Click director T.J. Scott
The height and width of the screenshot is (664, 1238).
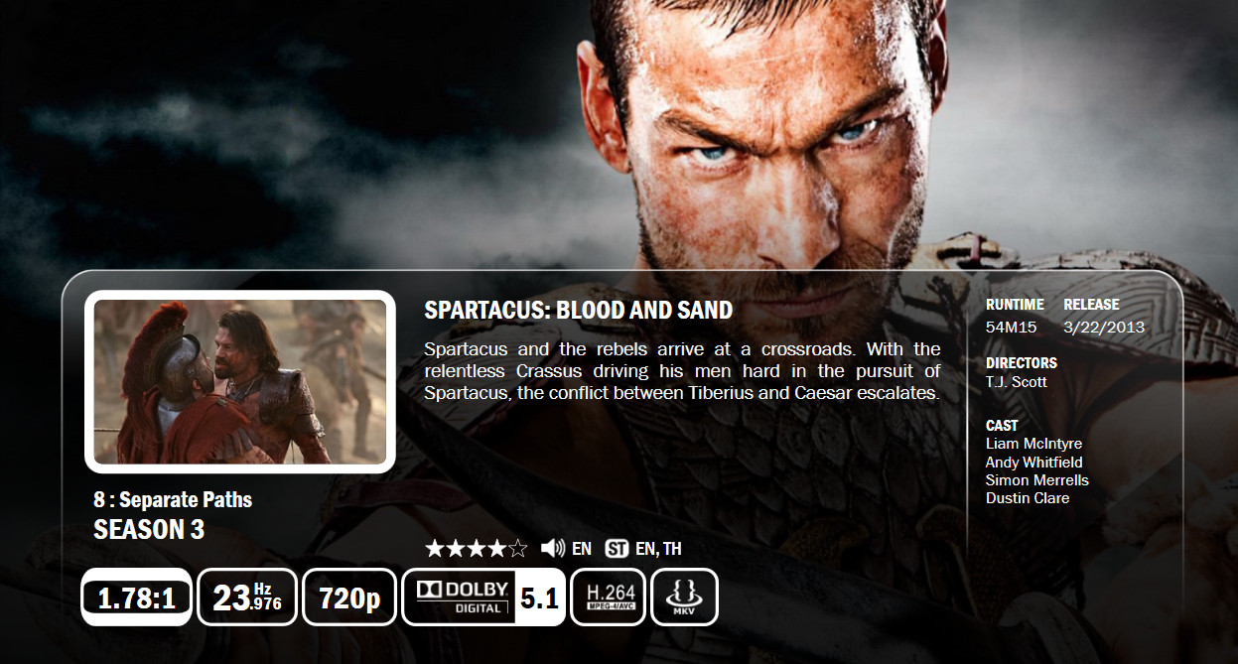coord(1016,382)
